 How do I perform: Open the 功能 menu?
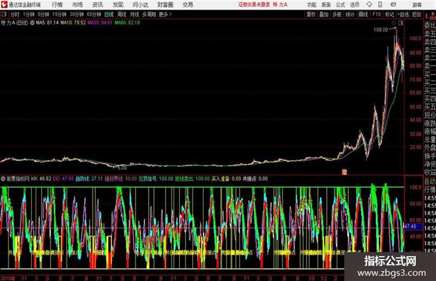[312, 5]
